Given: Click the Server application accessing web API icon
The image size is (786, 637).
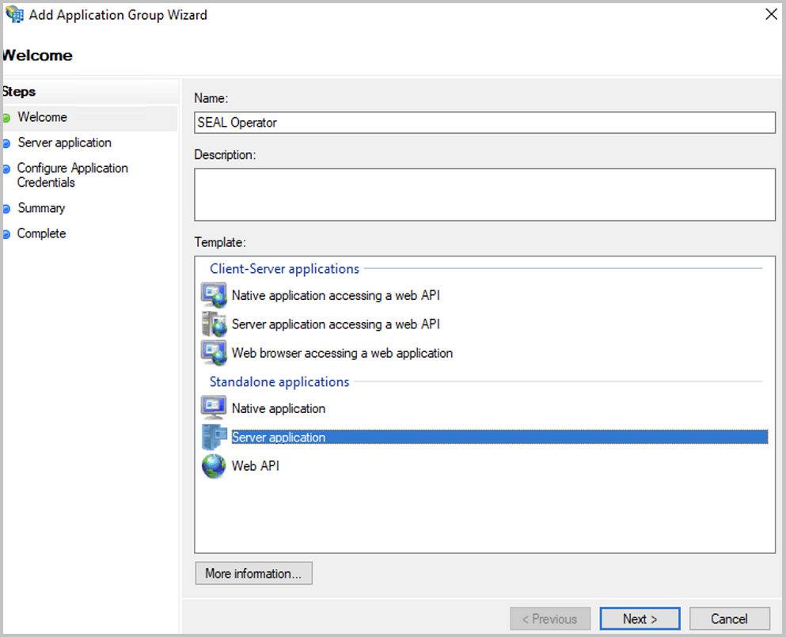Looking at the screenshot, I should 214,324.
